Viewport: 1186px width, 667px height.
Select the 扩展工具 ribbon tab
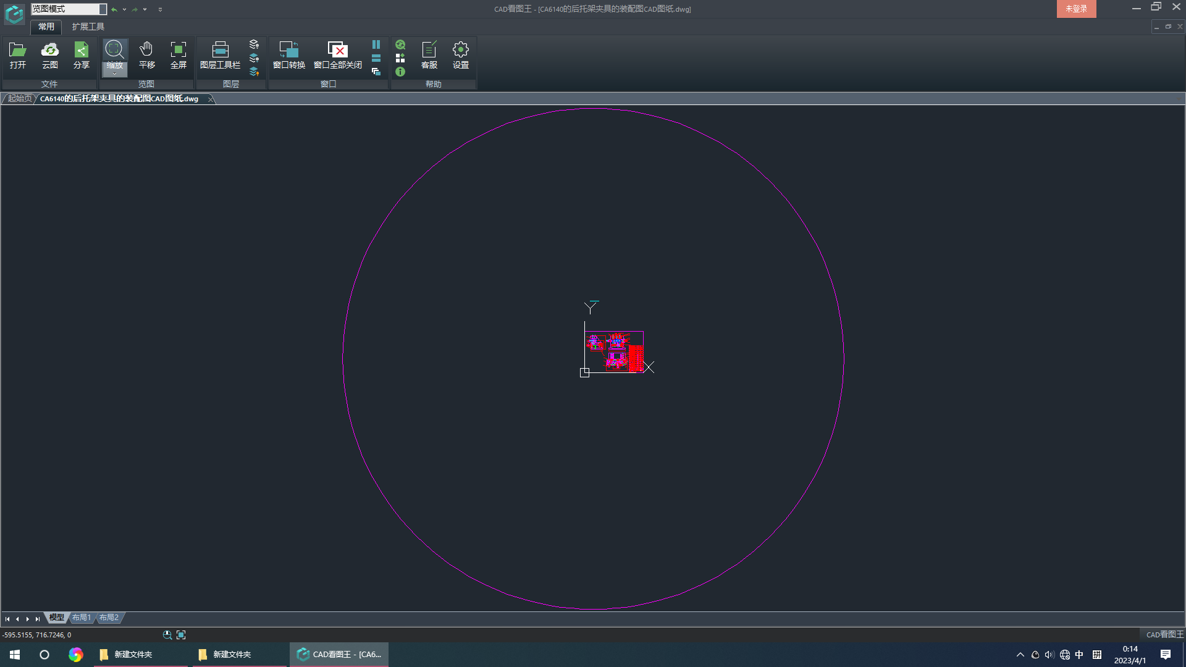point(88,27)
